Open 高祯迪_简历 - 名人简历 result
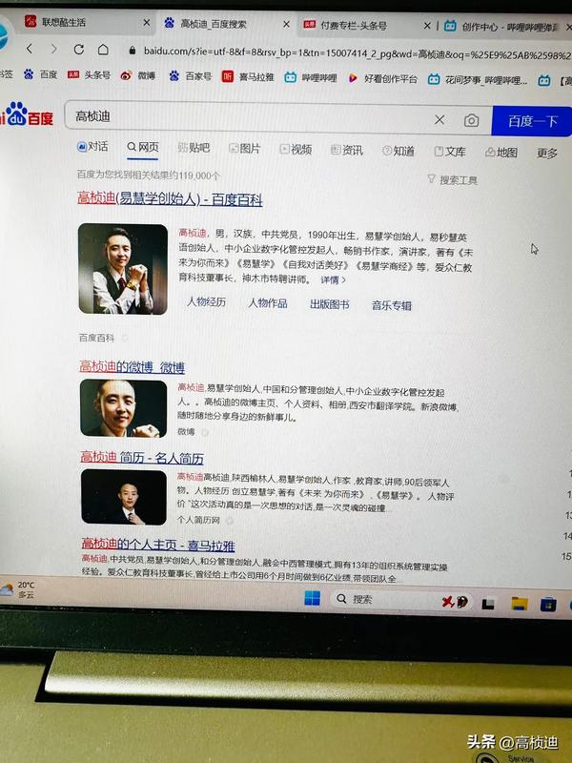The height and width of the screenshot is (763, 572). (x=141, y=458)
